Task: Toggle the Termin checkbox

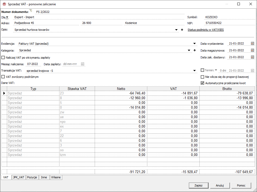Action: pyautogui.click(x=203, y=70)
